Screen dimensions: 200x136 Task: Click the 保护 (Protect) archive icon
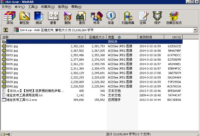[157, 18]
